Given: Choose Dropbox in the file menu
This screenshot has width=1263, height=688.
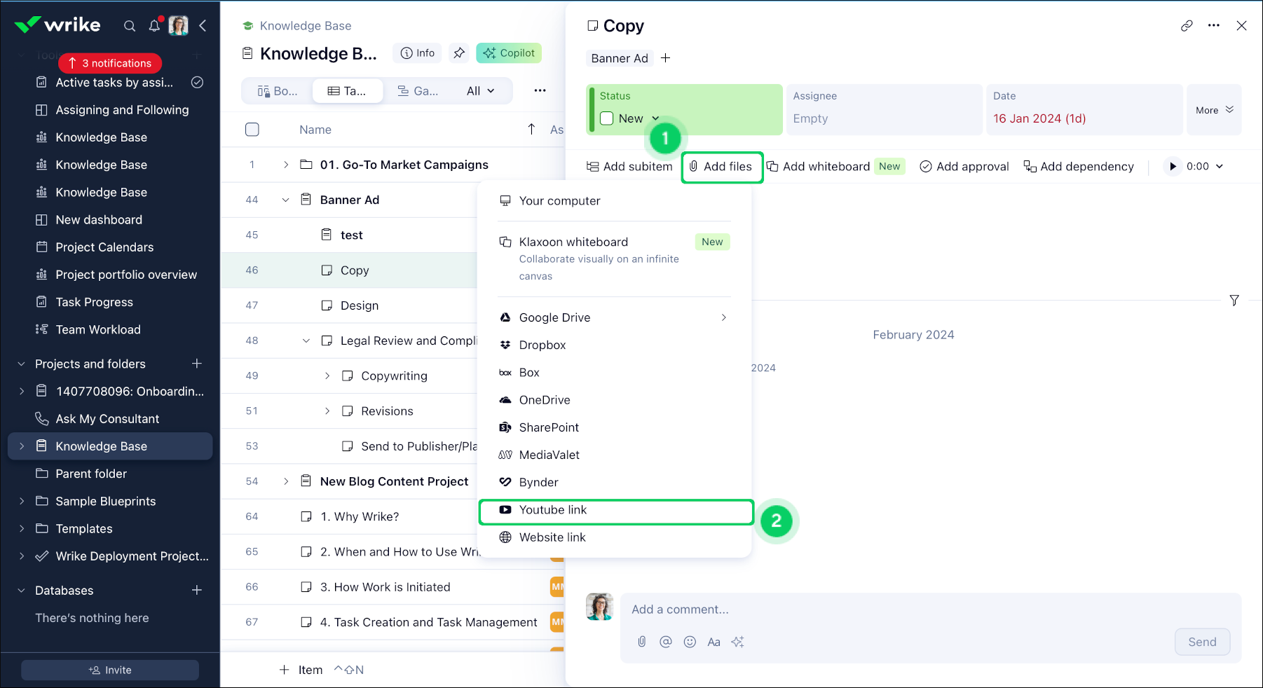Looking at the screenshot, I should click(542, 345).
